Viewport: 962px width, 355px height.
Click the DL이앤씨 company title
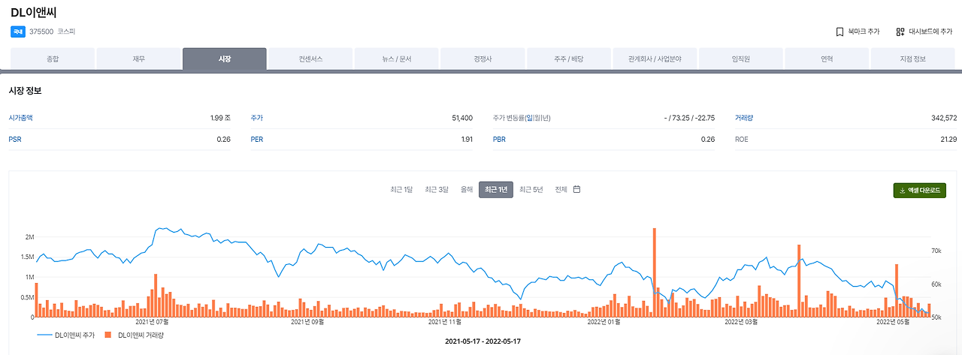coord(33,13)
